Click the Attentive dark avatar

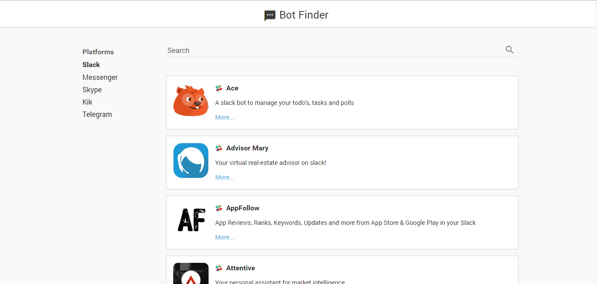(x=190, y=273)
